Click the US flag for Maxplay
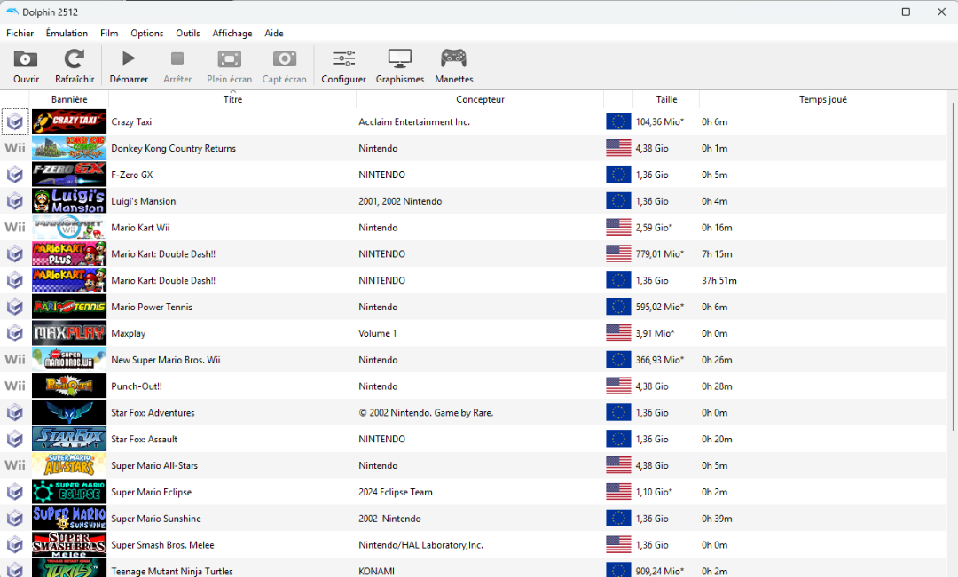The height and width of the screenshot is (577, 958). [618, 333]
